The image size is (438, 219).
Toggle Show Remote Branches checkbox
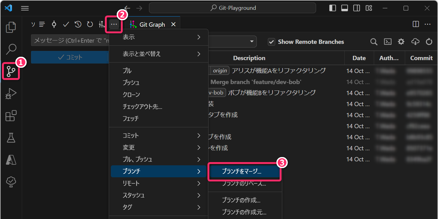(271, 42)
